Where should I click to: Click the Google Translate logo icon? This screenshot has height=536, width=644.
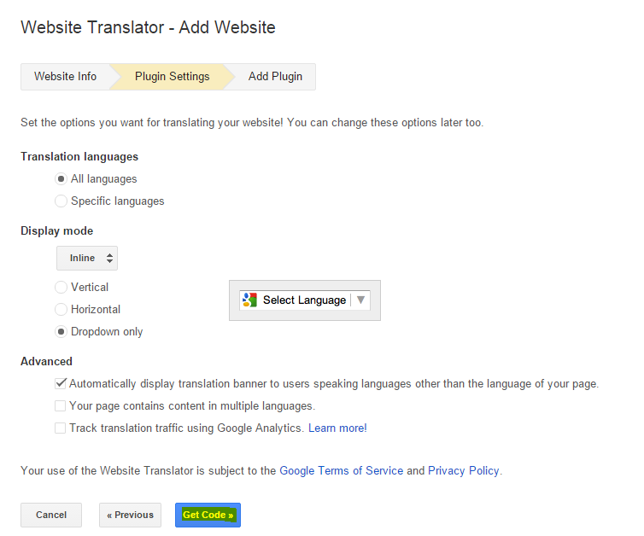(249, 300)
